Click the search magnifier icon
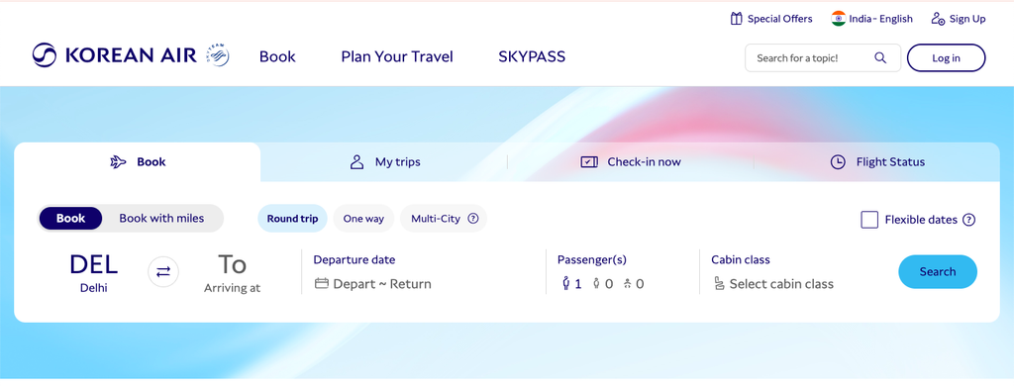The height and width of the screenshot is (388, 1014). click(x=880, y=57)
